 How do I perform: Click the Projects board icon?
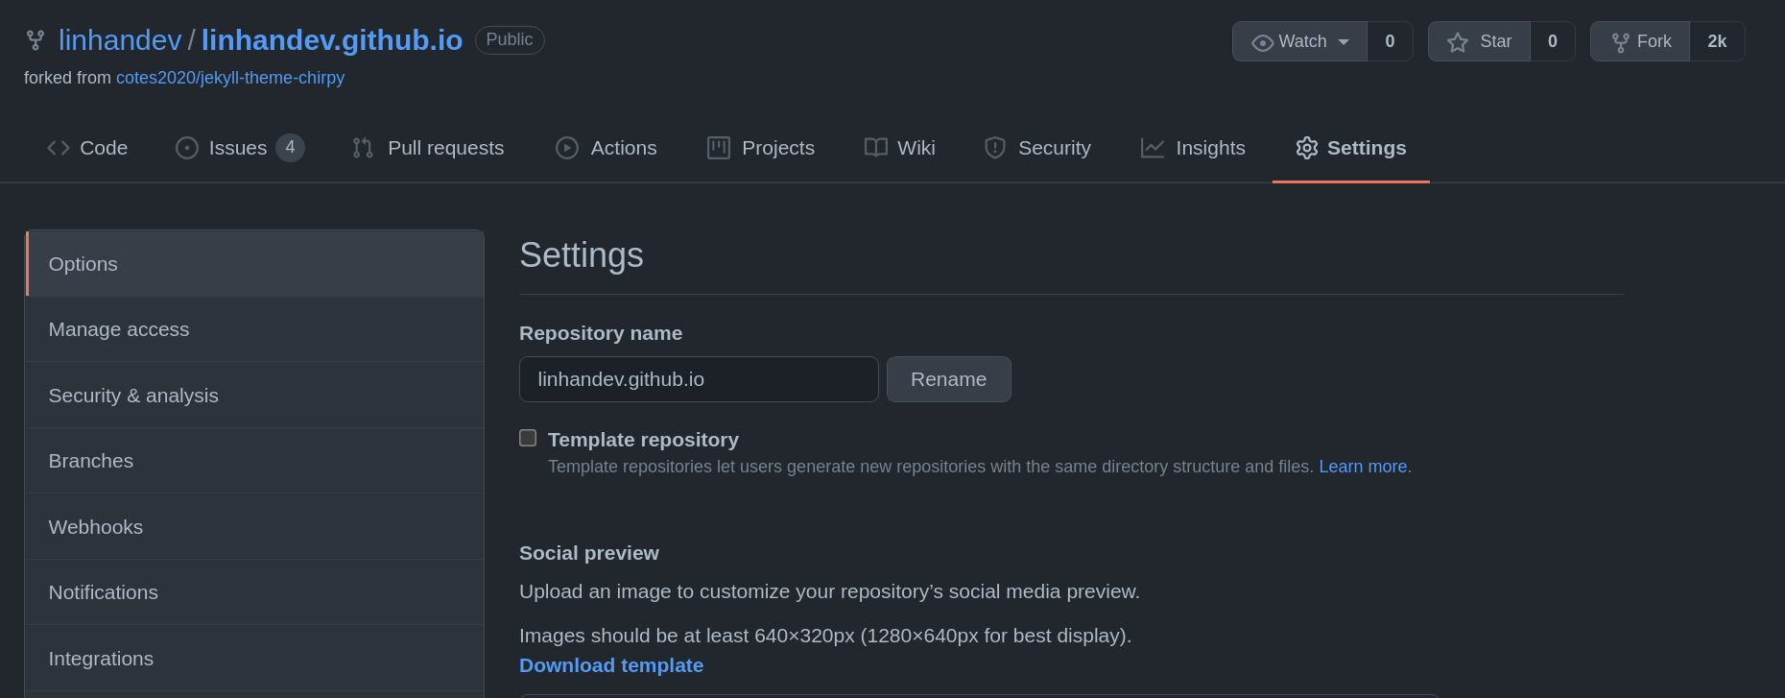[719, 148]
